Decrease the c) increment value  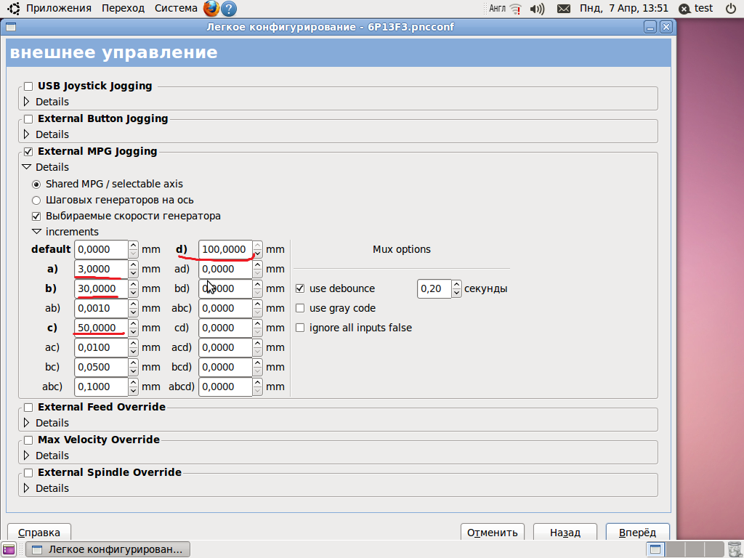pyautogui.click(x=134, y=332)
